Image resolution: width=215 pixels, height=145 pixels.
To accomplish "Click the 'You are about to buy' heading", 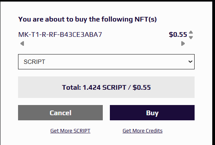I will point(87,19).
